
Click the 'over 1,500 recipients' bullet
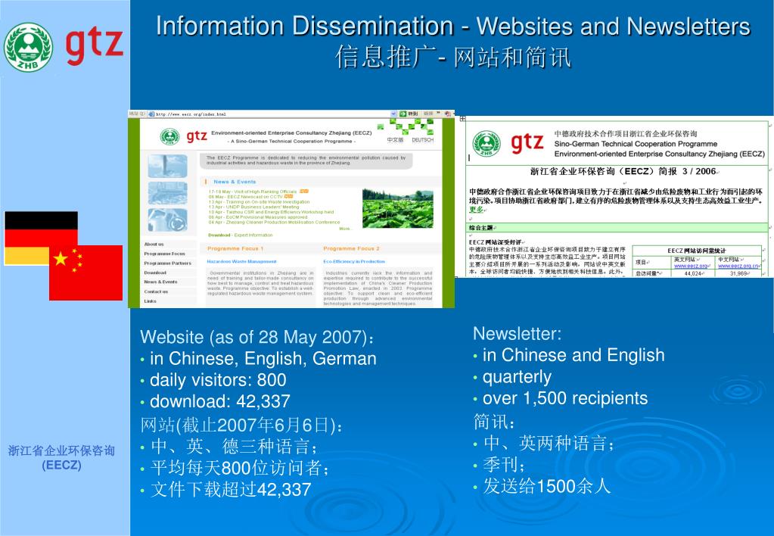click(x=565, y=398)
